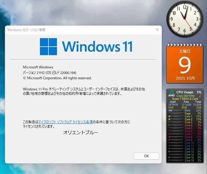Click the music note icon in the CPU meter
The width and height of the screenshot is (207, 174).
point(200,95)
